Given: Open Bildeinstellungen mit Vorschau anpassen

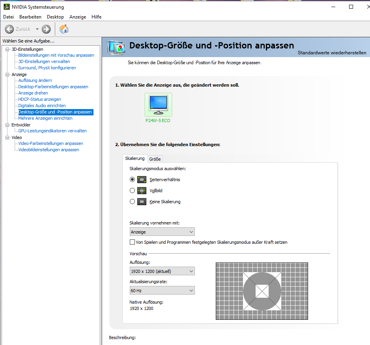Looking at the screenshot, I should pyautogui.click(x=56, y=55).
